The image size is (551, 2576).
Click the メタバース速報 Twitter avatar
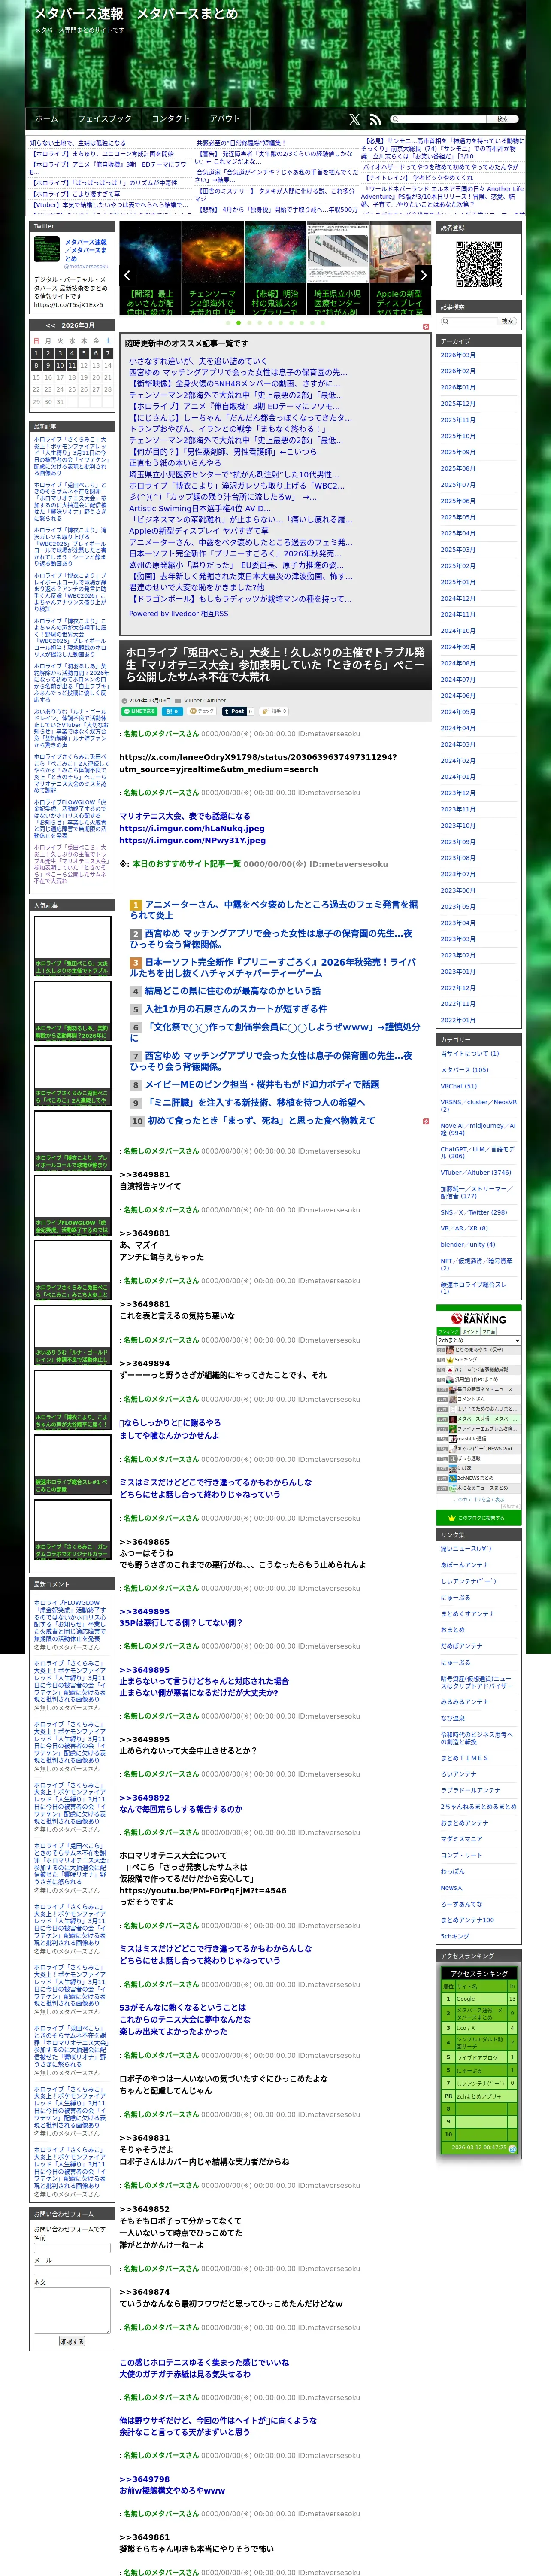[x=47, y=250]
